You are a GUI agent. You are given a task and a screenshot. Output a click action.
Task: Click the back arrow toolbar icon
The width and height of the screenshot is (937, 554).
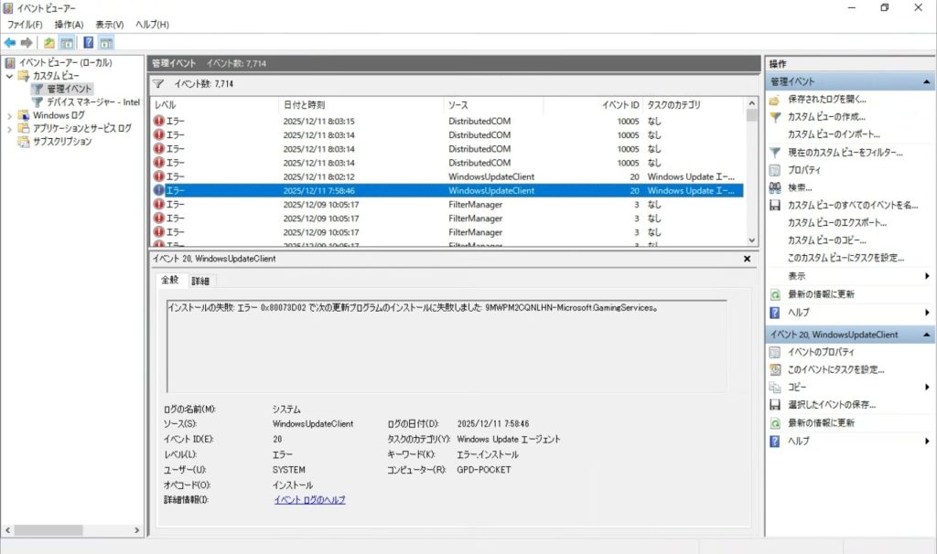(x=9, y=43)
